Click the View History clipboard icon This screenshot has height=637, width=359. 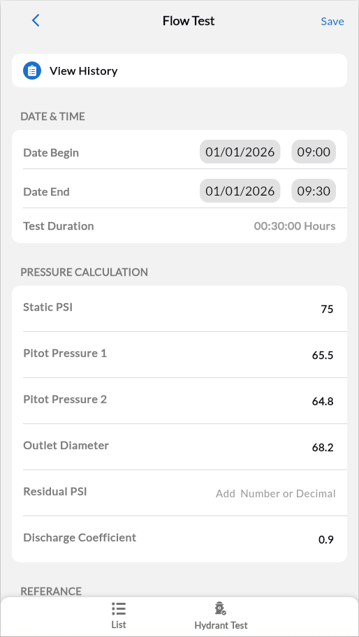click(32, 71)
